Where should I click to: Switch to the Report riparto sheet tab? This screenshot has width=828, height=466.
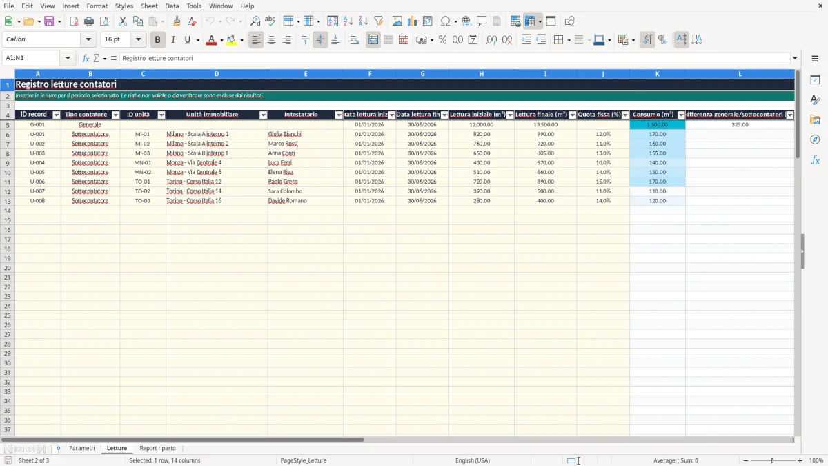157,449
